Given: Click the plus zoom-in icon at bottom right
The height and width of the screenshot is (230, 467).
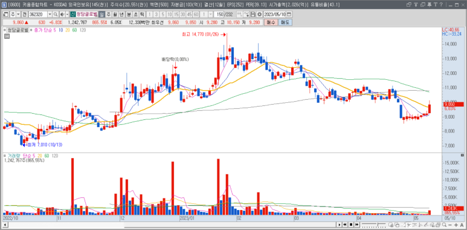Looking at the screenshot, I should [456, 225].
